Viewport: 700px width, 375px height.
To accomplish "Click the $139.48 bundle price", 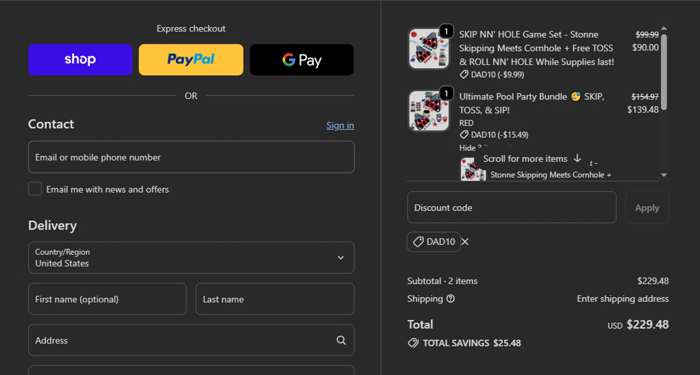I will point(643,110).
